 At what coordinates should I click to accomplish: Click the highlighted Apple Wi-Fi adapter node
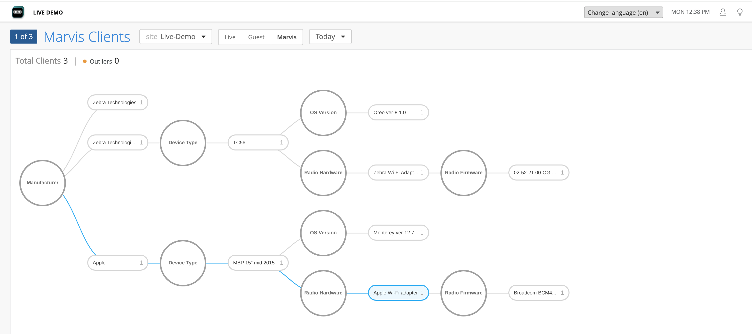[398, 293]
